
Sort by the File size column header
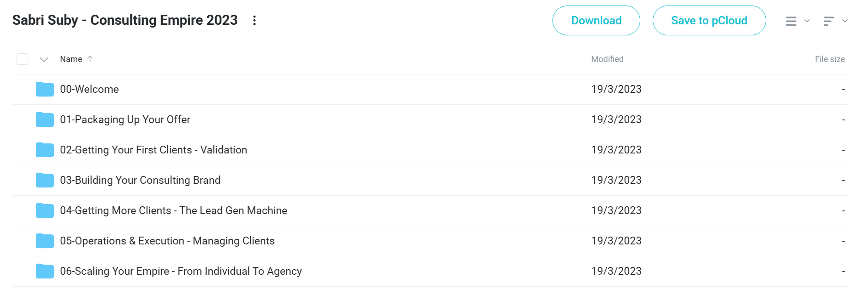pos(830,59)
